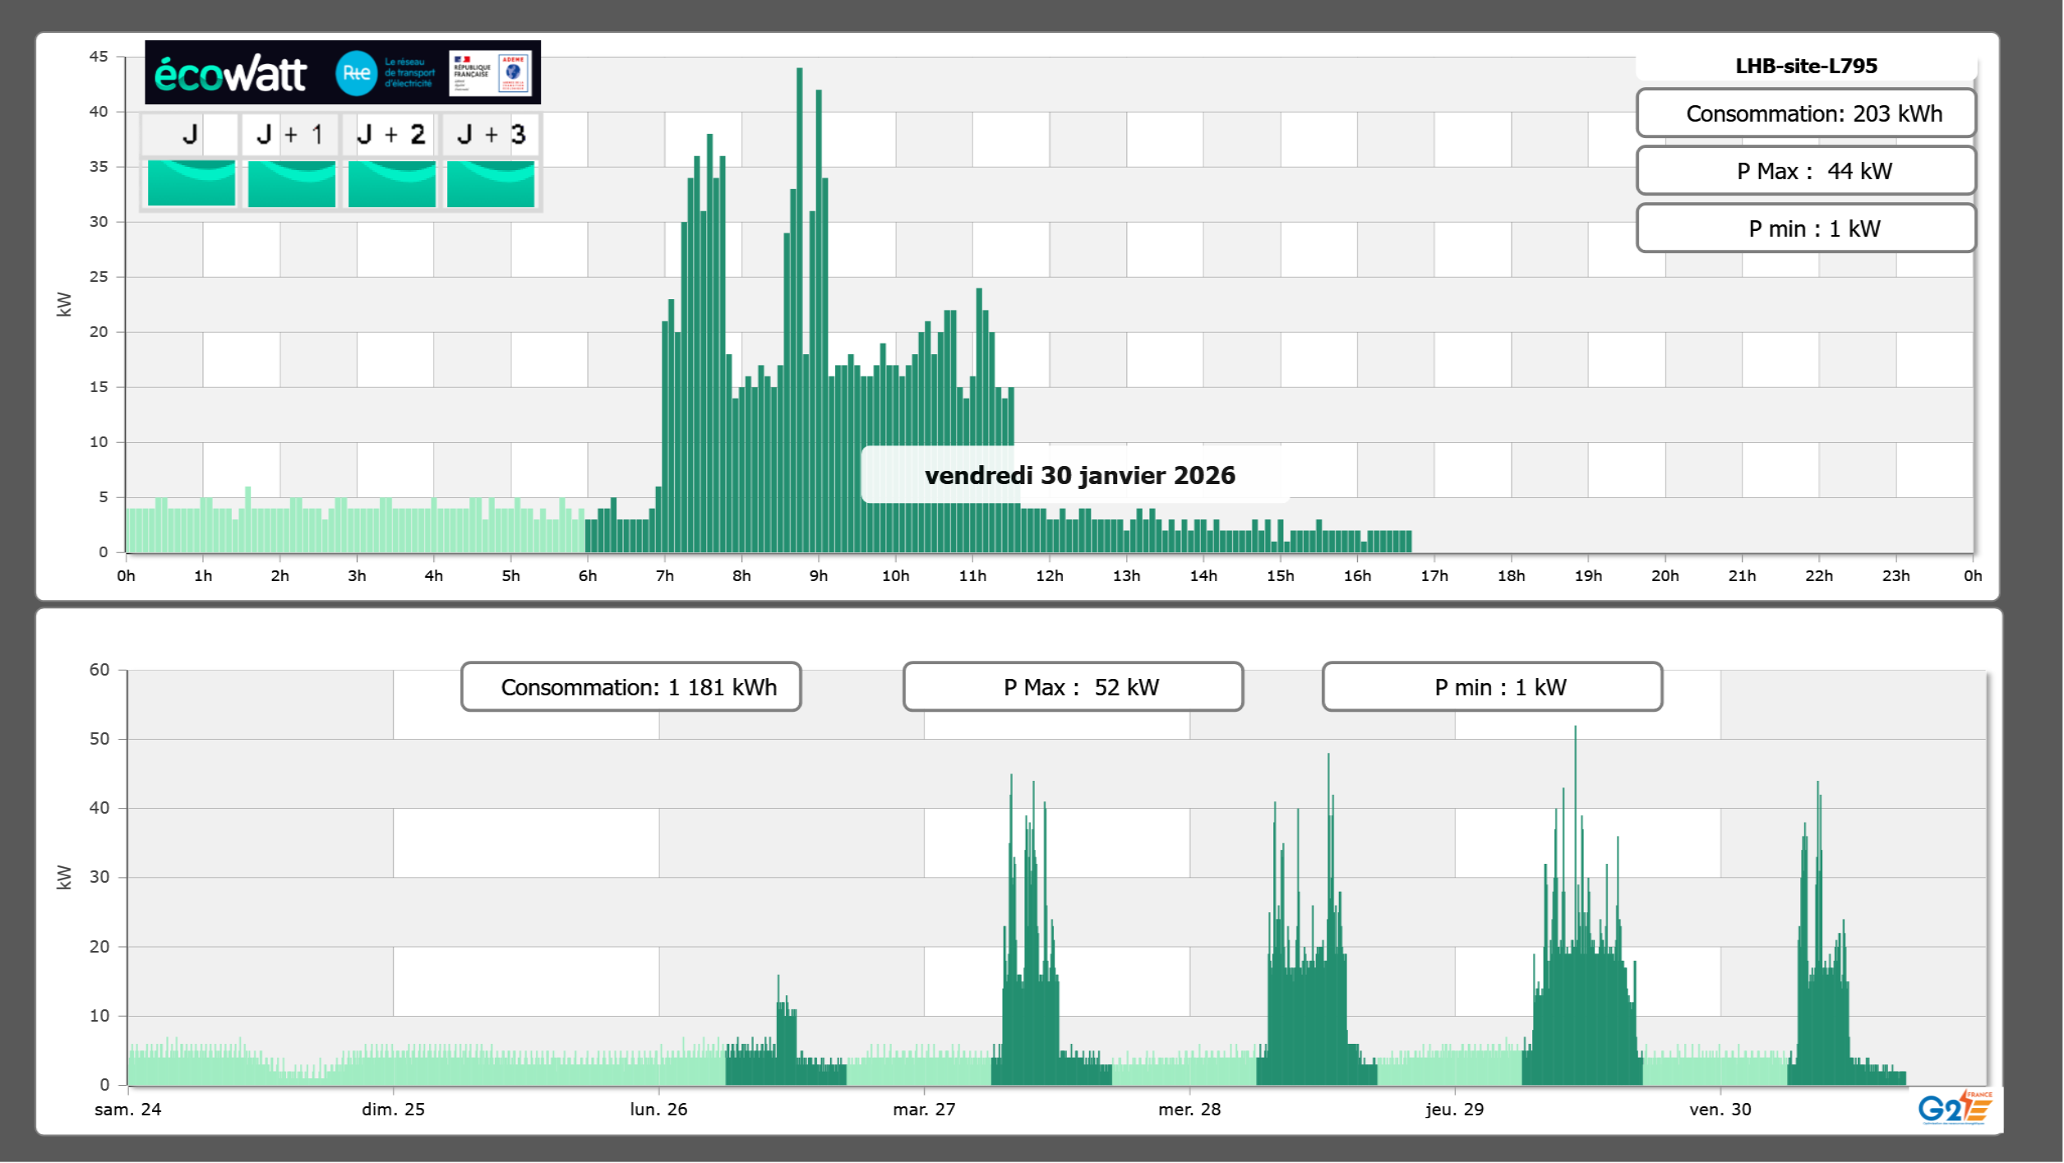Screen dimensions: 2064x1163
Task: Click the green J+2 signal tile
Action: 391,183
